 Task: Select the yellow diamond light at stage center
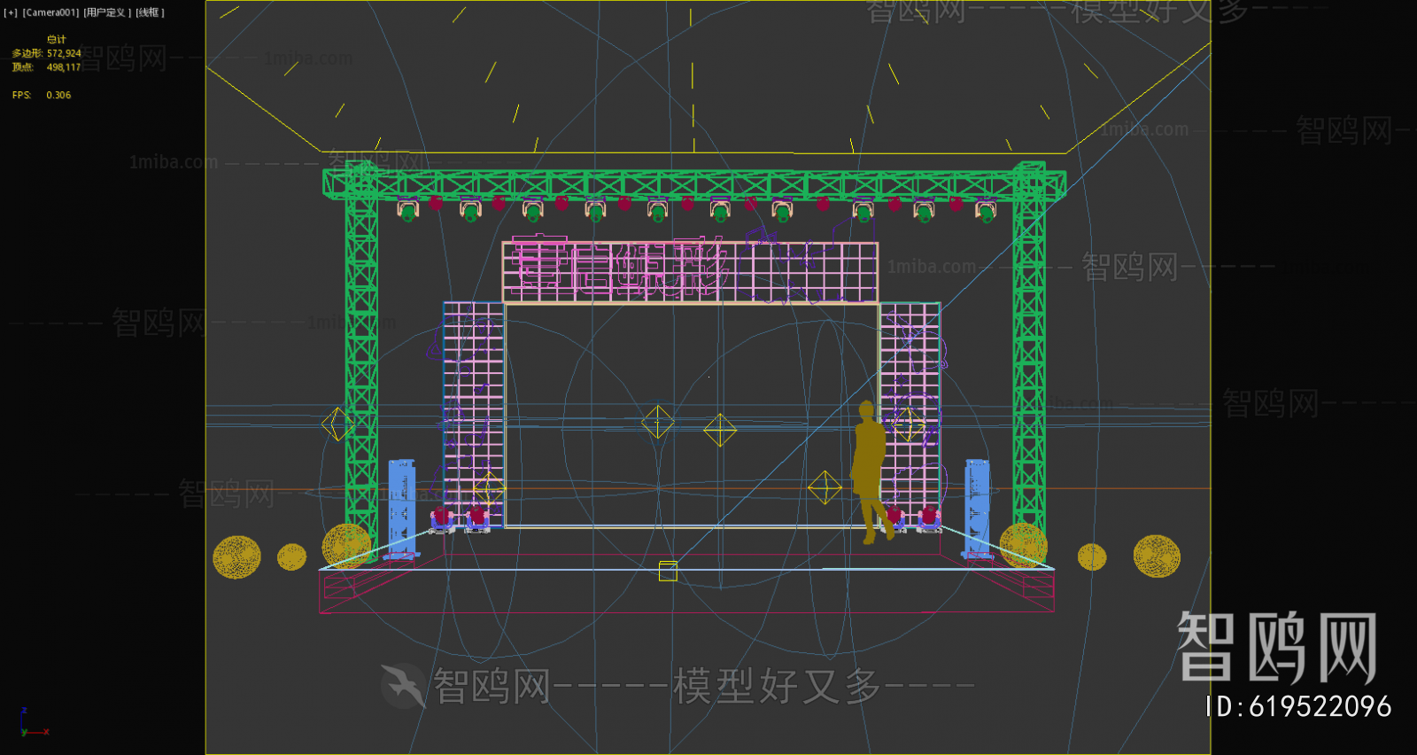pyautogui.click(x=720, y=431)
